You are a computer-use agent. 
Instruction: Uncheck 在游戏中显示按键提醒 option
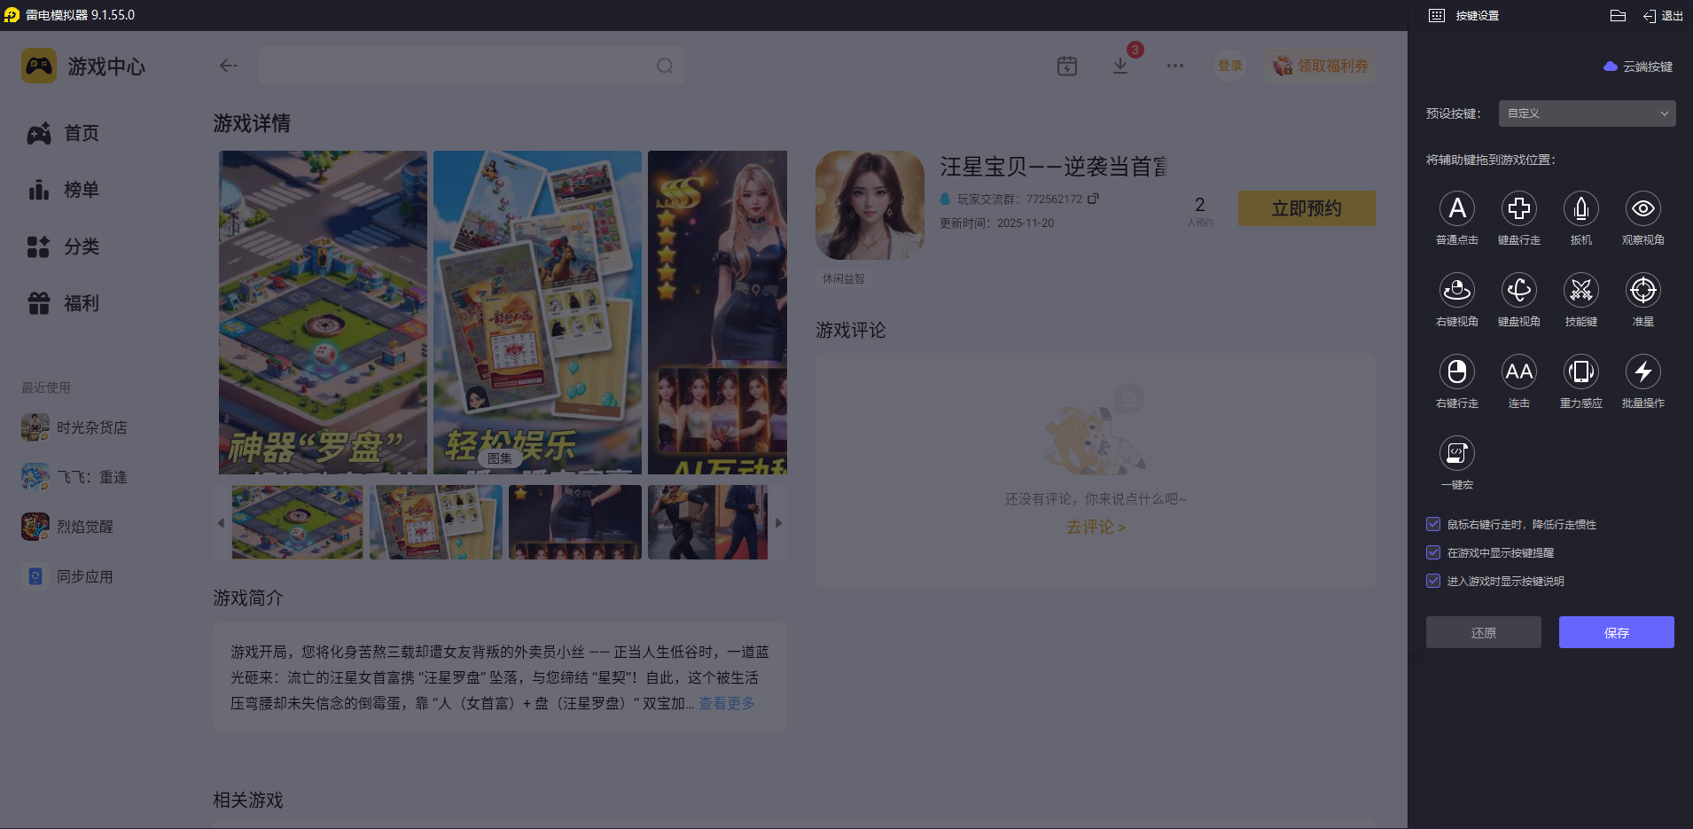click(x=1433, y=552)
